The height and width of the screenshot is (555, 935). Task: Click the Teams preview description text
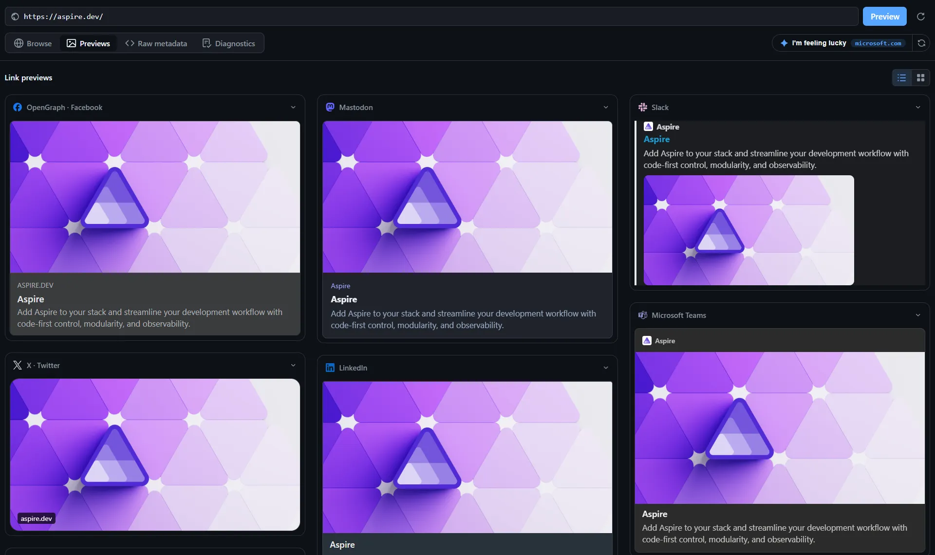tap(774, 534)
